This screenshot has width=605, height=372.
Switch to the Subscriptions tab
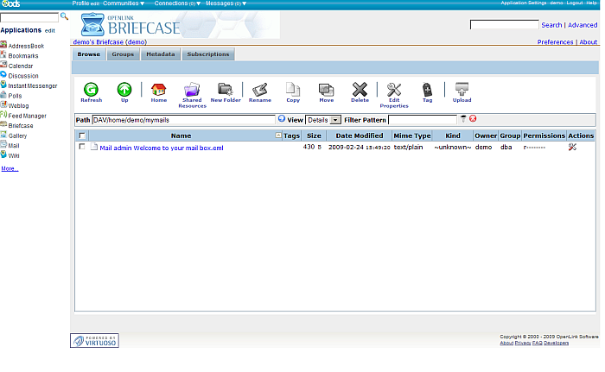click(x=208, y=54)
